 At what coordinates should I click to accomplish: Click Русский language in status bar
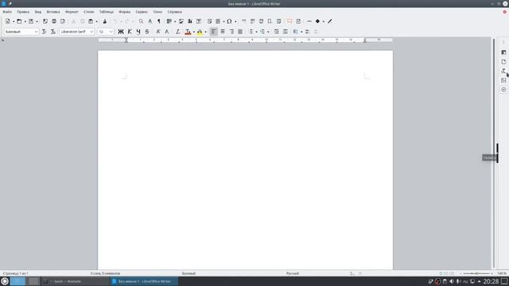point(293,273)
